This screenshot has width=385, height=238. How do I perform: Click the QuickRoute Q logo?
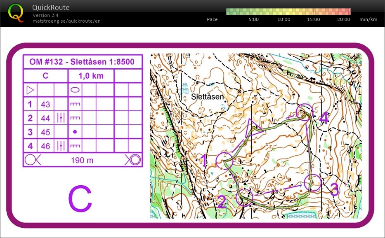[x=16, y=13]
